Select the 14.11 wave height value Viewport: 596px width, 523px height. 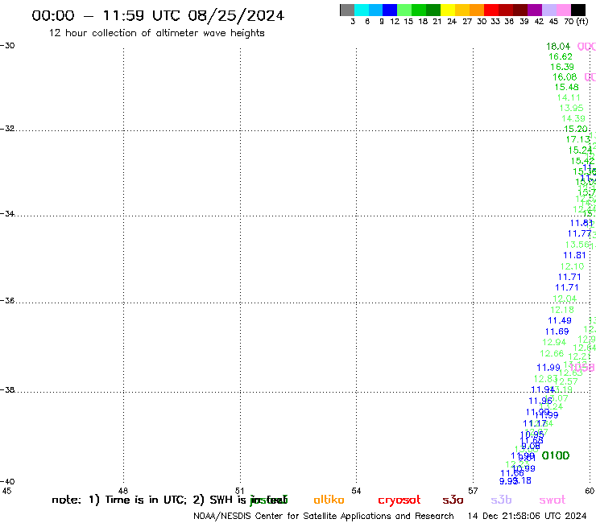(569, 97)
